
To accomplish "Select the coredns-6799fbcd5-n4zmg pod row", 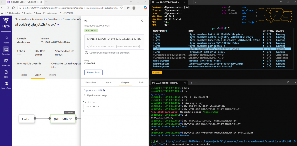I will coord(222,61).
